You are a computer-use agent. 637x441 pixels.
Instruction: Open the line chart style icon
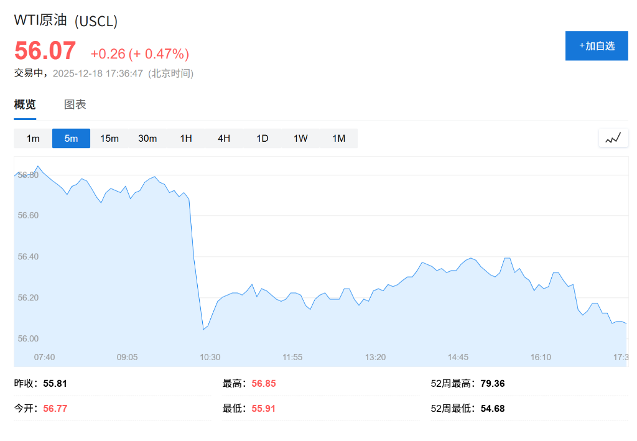click(613, 138)
